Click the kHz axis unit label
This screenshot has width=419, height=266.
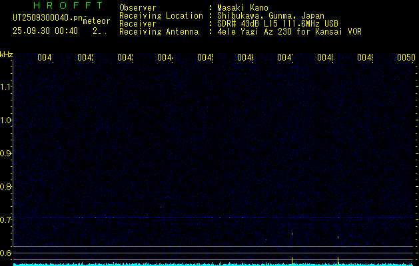click(6, 54)
